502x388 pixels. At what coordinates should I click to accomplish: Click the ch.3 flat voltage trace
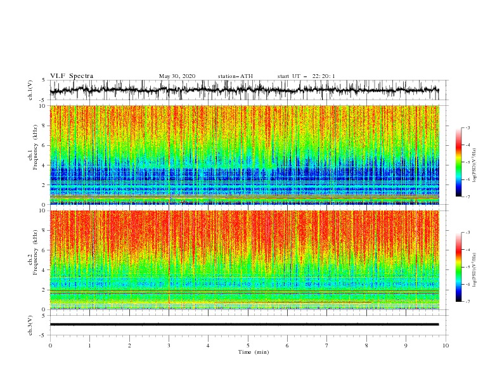[244, 325]
